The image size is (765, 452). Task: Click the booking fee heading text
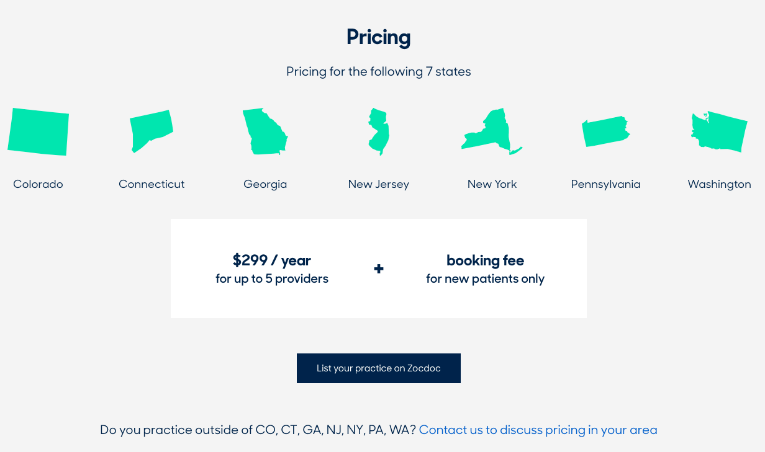coord(485,260)
